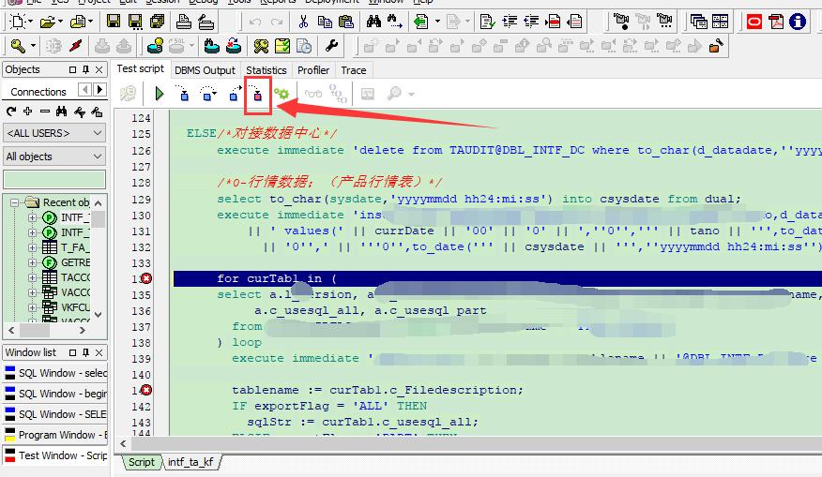Click the Indent selection icon
The height and width of the screenshot is (477, 822).
[509, 22]
